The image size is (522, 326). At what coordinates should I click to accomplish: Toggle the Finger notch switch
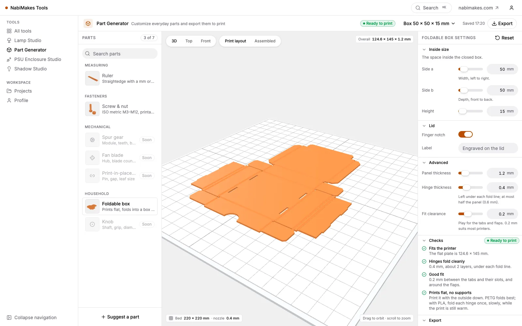465,134
